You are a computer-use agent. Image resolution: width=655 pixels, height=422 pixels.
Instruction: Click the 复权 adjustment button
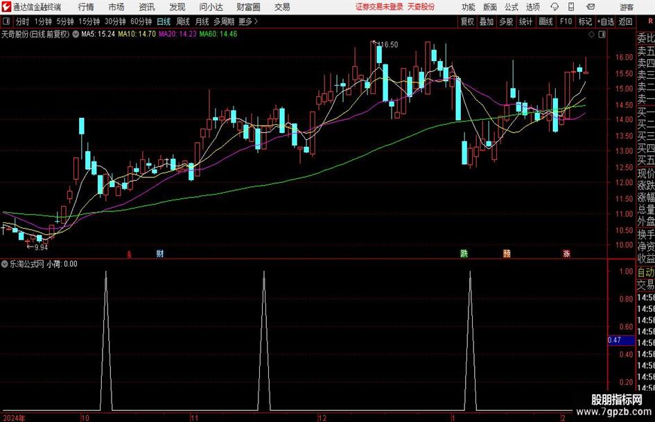tap(467, 21)
